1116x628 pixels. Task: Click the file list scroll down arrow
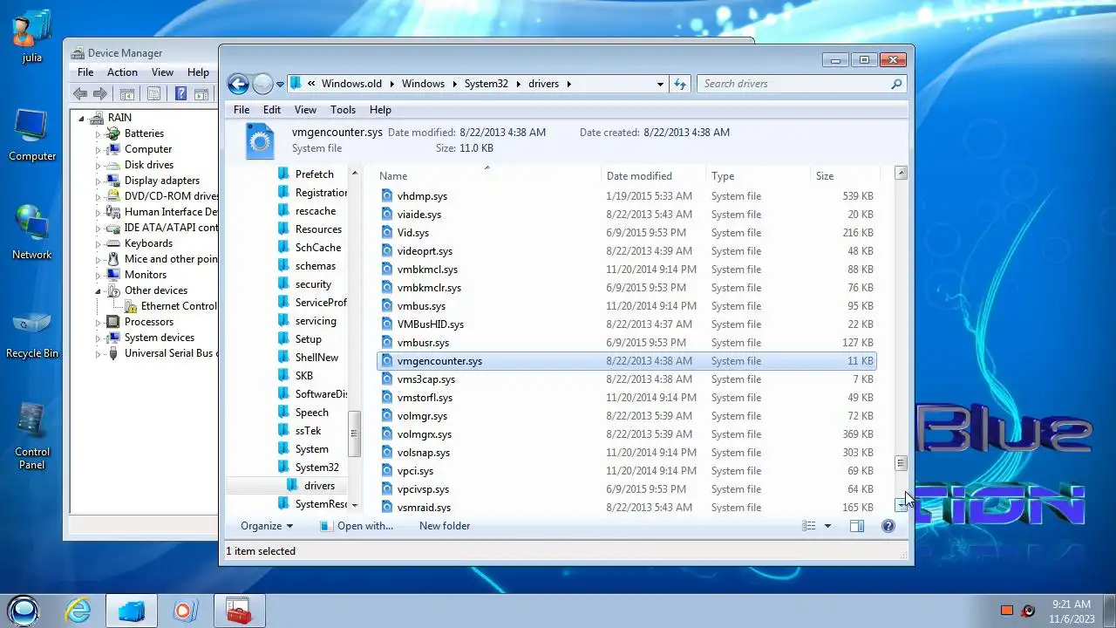tap(901, 505)
